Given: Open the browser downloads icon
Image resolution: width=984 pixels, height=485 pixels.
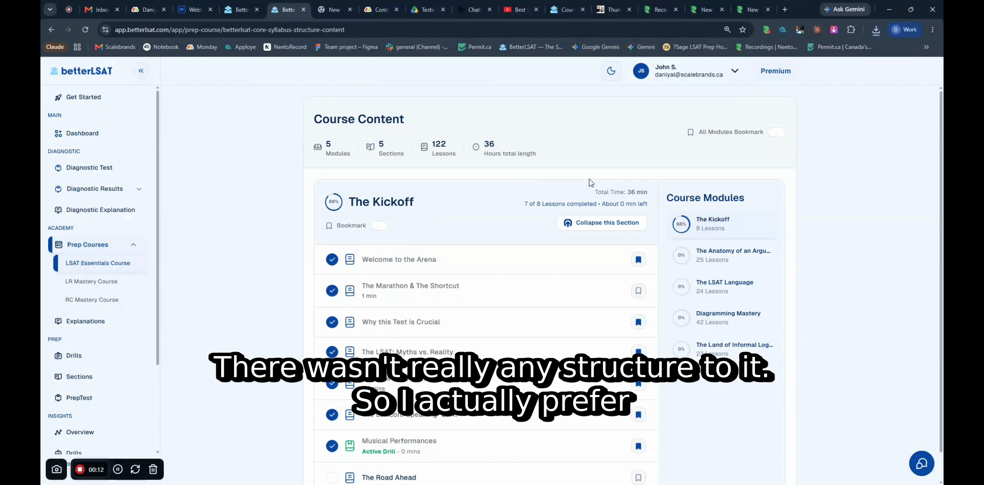Looking at the screenshot, I should point(876,30).
